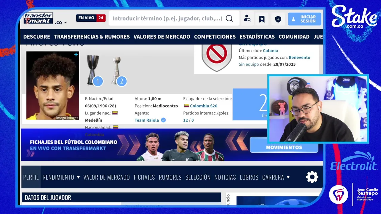Open the Colombia S20 national team link
The image size is (381, 214).
[204, 106]
